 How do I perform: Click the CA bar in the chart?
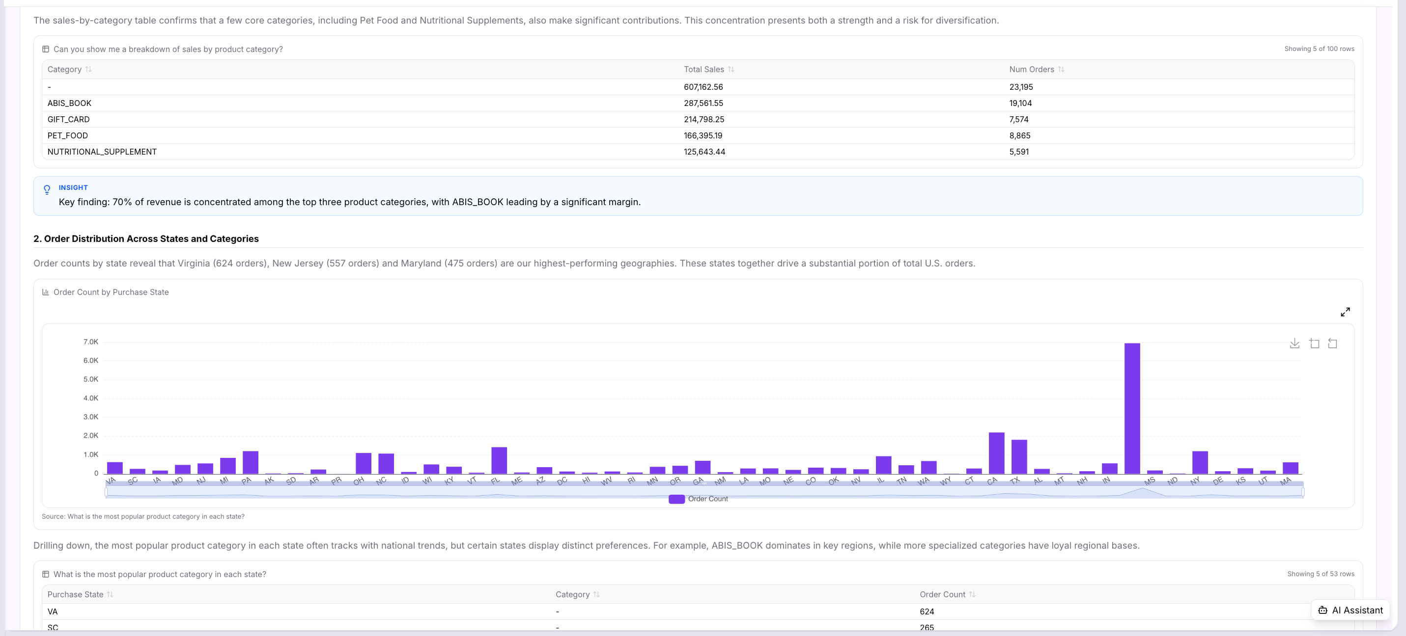pos(996,453)
